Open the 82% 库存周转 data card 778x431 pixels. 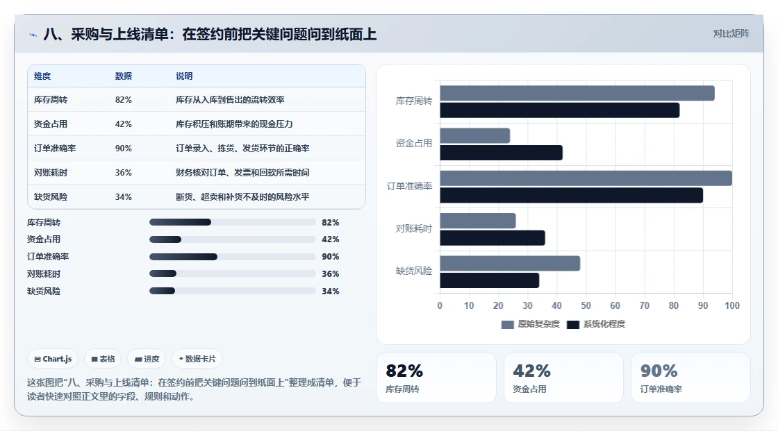coord(436,378)
